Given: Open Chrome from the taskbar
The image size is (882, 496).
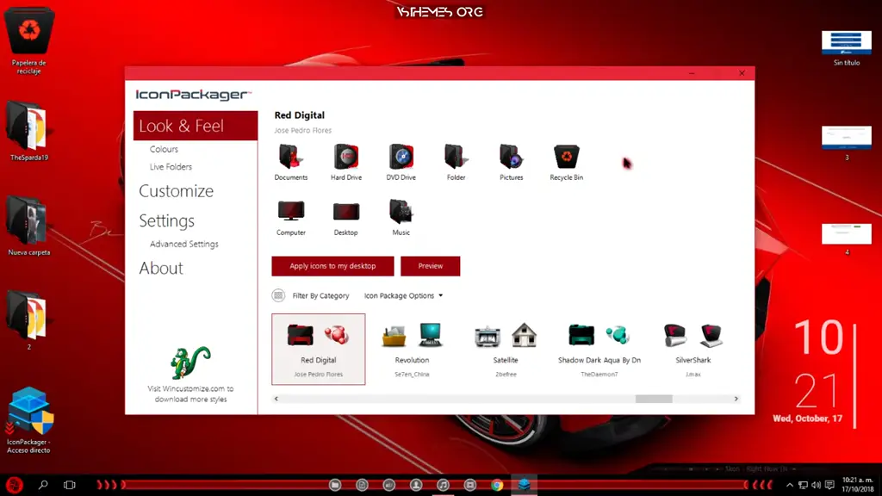Looking at the screenshot, I should tap(497, 485).
